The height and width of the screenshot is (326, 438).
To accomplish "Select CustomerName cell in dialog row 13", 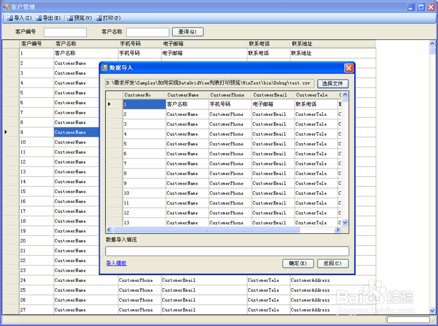I will [187, 222].
